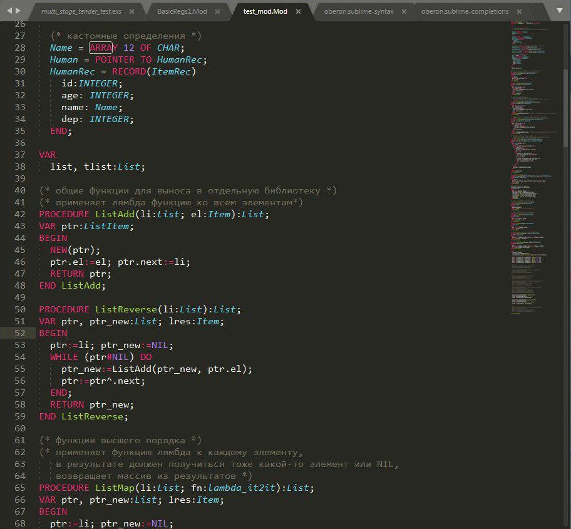Close the multi_stage_tender_test.exs tab
The width and height of the screenshot is (571, 529).
click(133, 11)
